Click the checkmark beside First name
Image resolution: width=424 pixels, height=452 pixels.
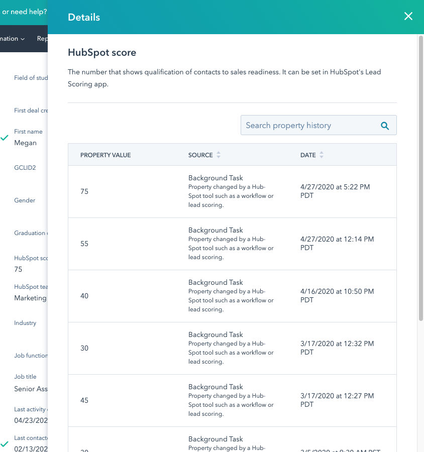pos(5,138)
